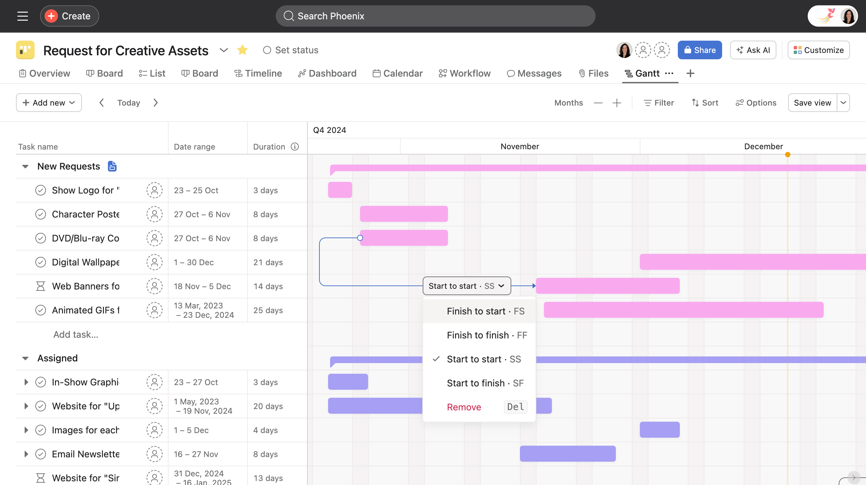Click the Save view button
This screenshot has width=866, height=485.
tap(812, 102)
